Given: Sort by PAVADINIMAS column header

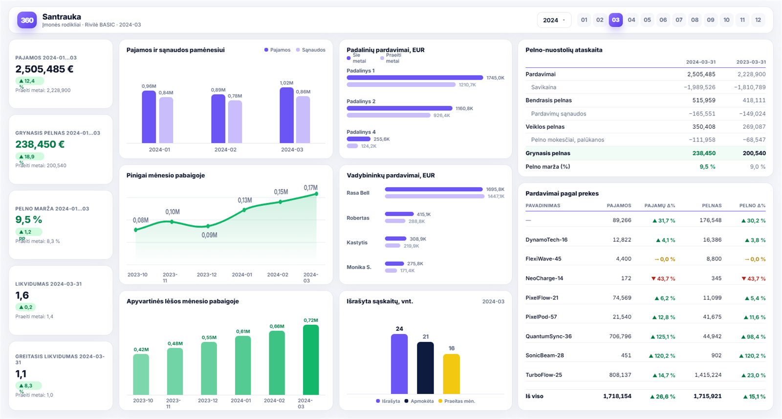Looking at the screenshot, I should (x=543, y=206).
